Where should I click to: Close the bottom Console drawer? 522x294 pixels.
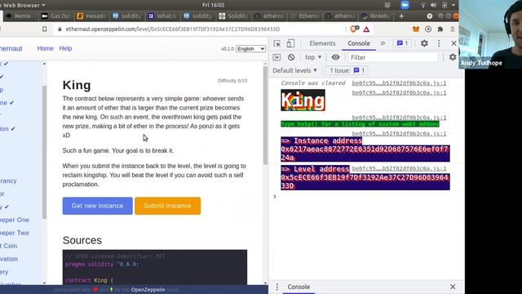coord(453,287)
